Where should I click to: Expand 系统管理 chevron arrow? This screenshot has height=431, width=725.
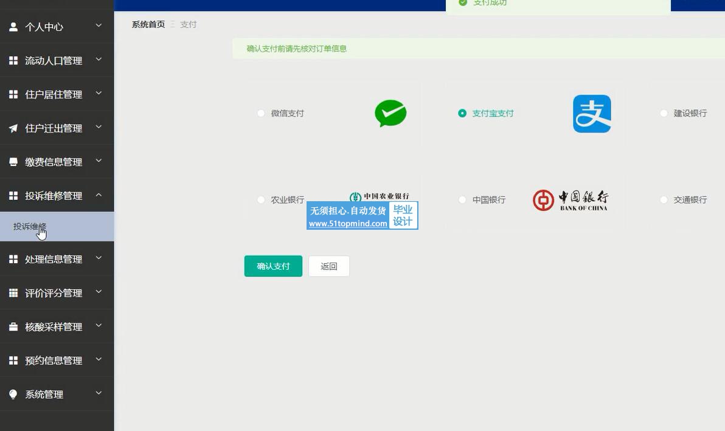point(99,393)
